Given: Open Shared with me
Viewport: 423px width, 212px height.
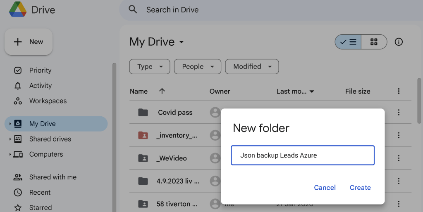Looking at the screenshot, I should pyautogui.click(x=53, y=177).
